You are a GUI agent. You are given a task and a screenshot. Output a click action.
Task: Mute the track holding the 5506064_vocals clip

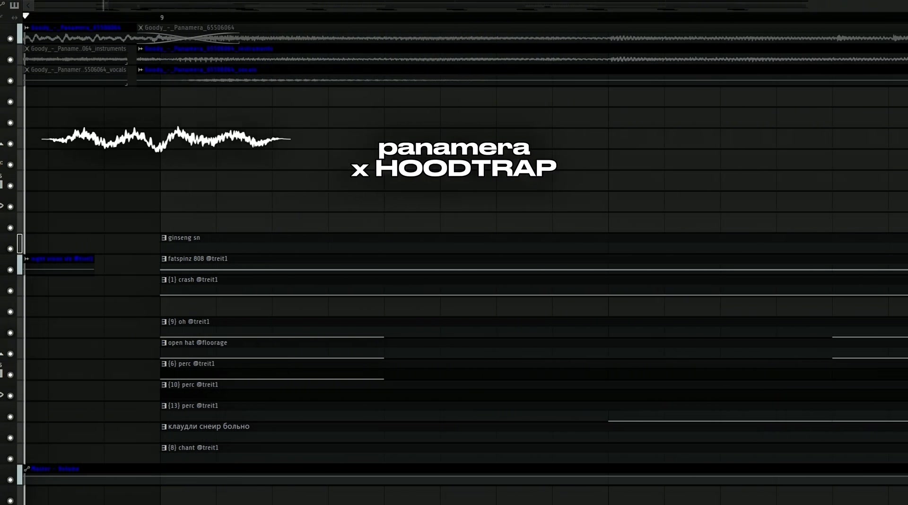click(x=10, y=81)
